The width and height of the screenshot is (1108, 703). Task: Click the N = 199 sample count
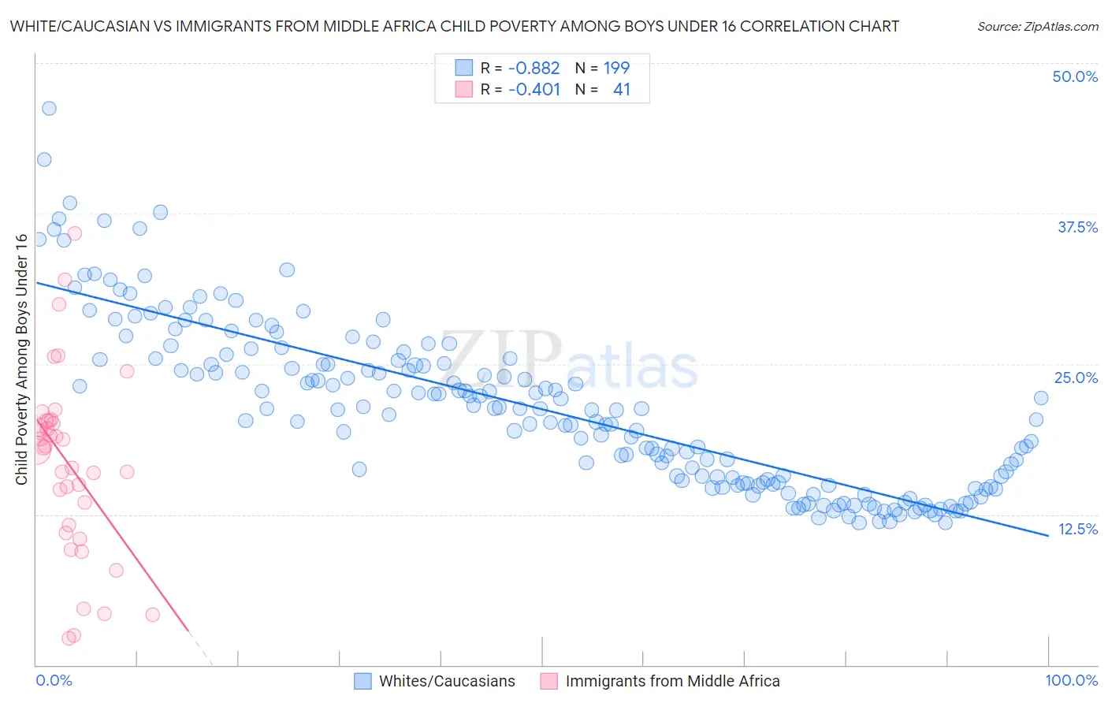coord(603,68)
